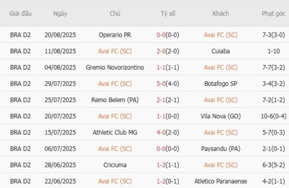The image size is (289, 188).
Task: Click the 5-0(4-0) match score
Action: pyautogui.click(x=168, y=84)
